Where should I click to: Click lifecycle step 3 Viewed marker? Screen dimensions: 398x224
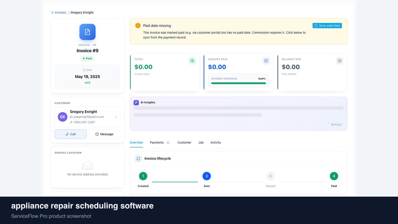click(270, 176)
